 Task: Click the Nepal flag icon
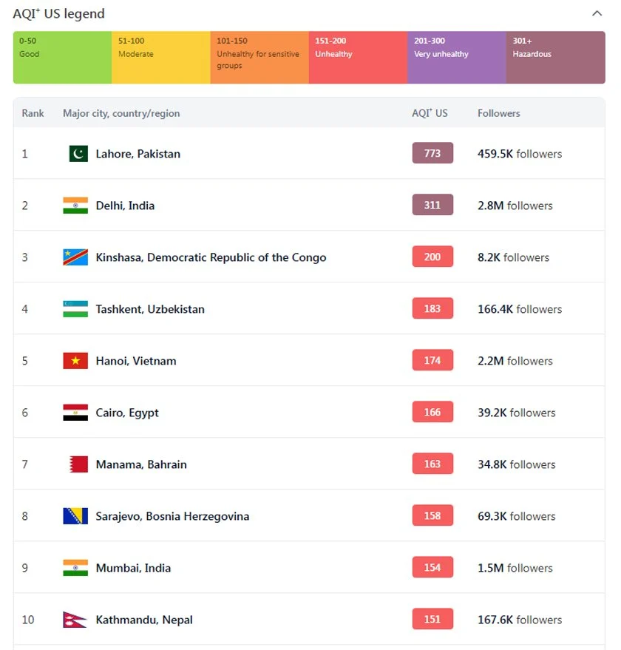pos(75,620)
